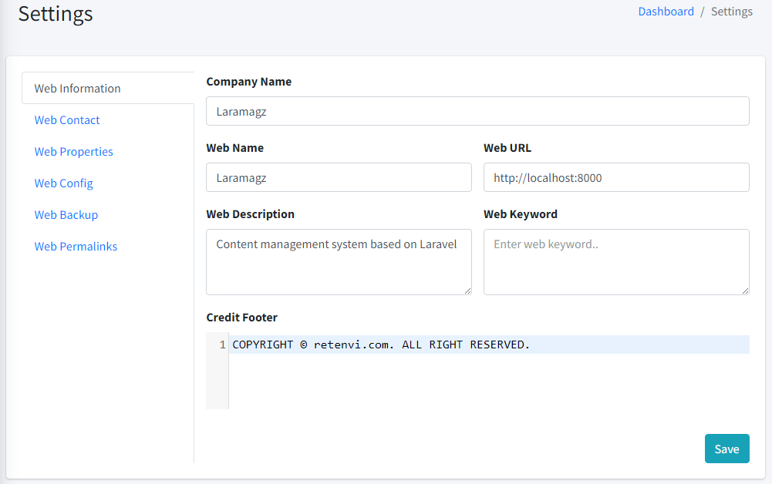This screenshot has height=484, width=772.
Task: Open the Web Information tab
Action: click(x=78, y=89)
